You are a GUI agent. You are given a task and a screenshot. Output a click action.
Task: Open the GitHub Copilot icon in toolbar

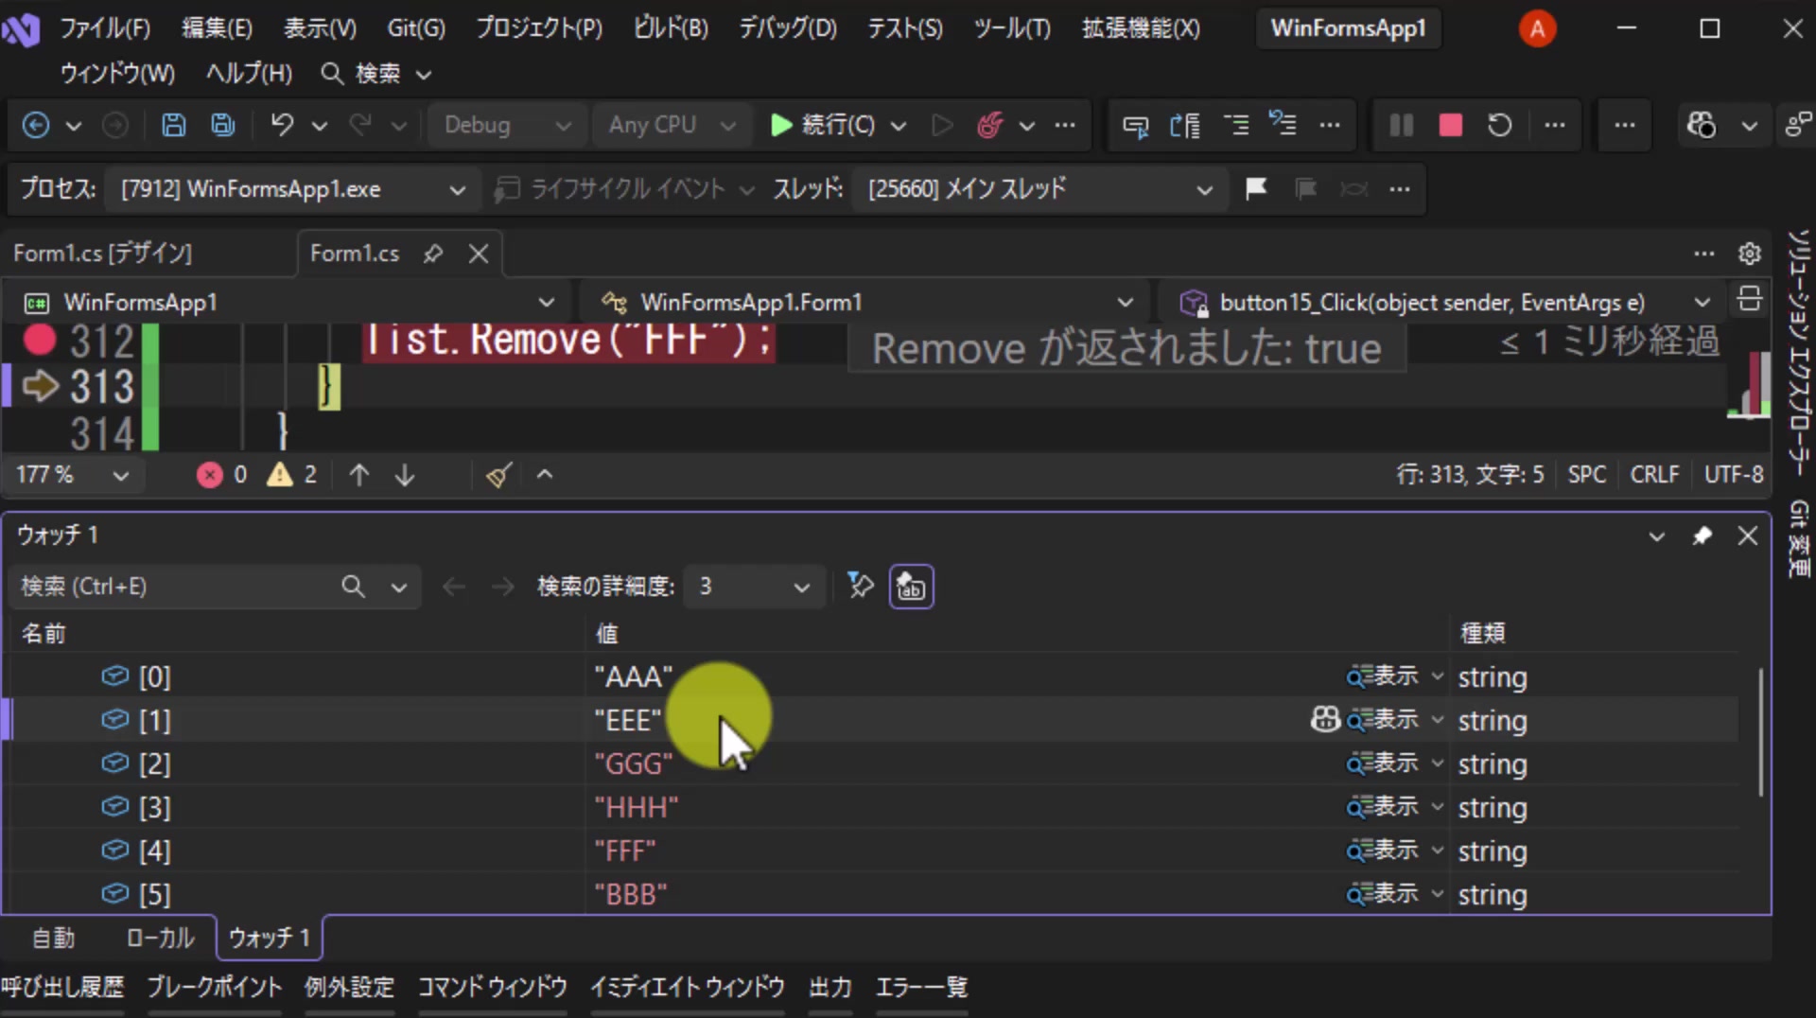pyautogui.click(x=1701, y=125)
